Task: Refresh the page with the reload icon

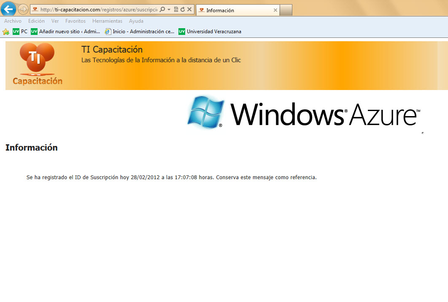Action: (183, 9)
